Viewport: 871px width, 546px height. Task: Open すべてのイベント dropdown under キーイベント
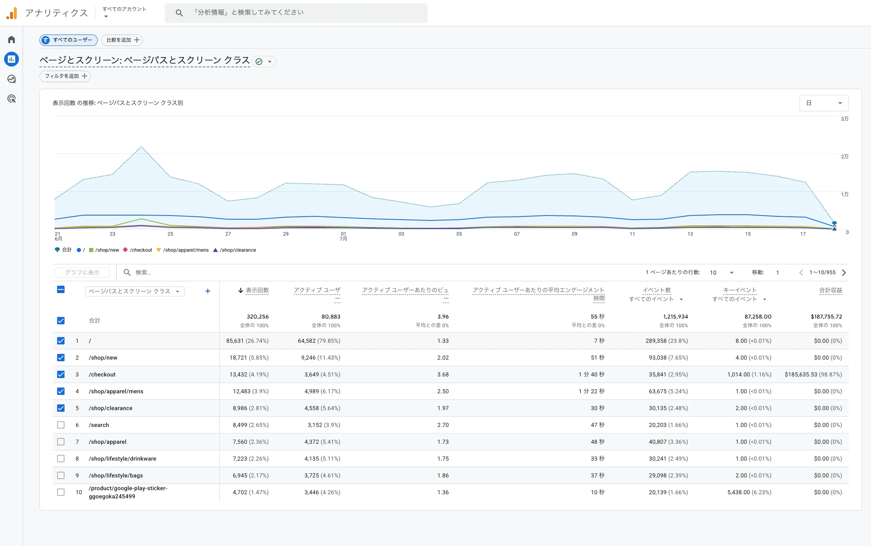coord(739,299)
